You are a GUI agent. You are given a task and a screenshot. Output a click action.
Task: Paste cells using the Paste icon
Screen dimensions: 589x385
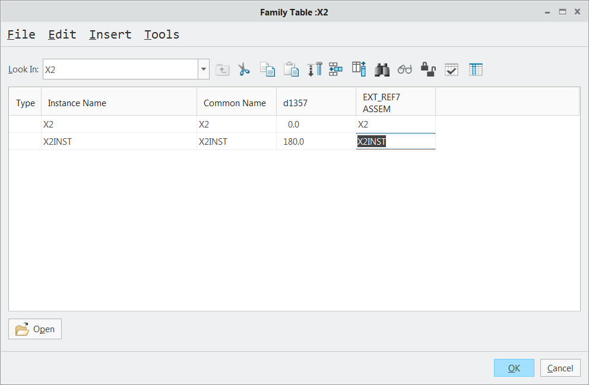click(x=291, y=69)
